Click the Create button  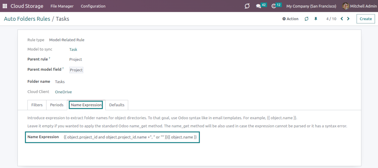pos(365,19)
